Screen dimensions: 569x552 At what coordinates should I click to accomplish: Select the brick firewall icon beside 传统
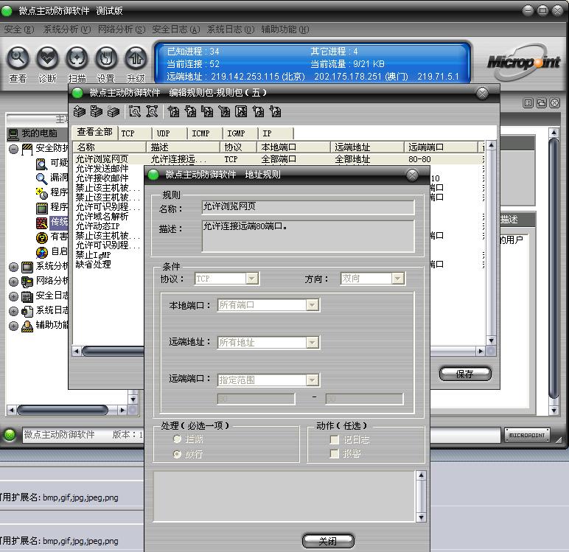click(42, 223)
